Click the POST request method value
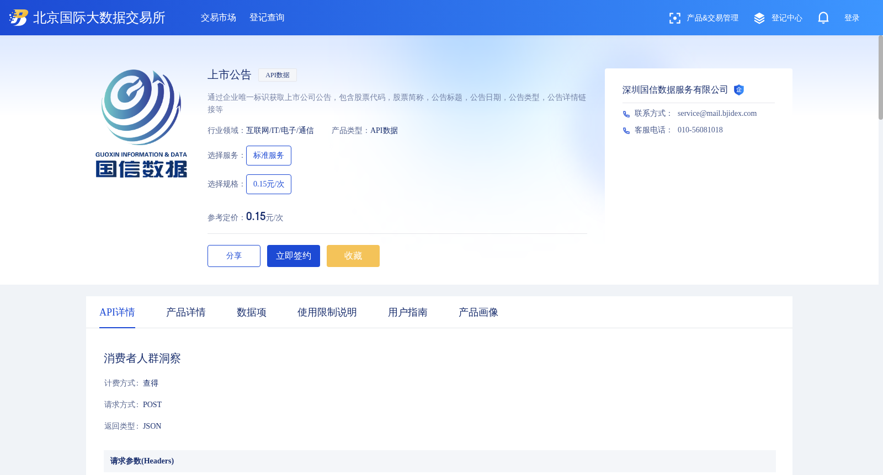This screenshot has width=883, height=475. tap(152, 405)
